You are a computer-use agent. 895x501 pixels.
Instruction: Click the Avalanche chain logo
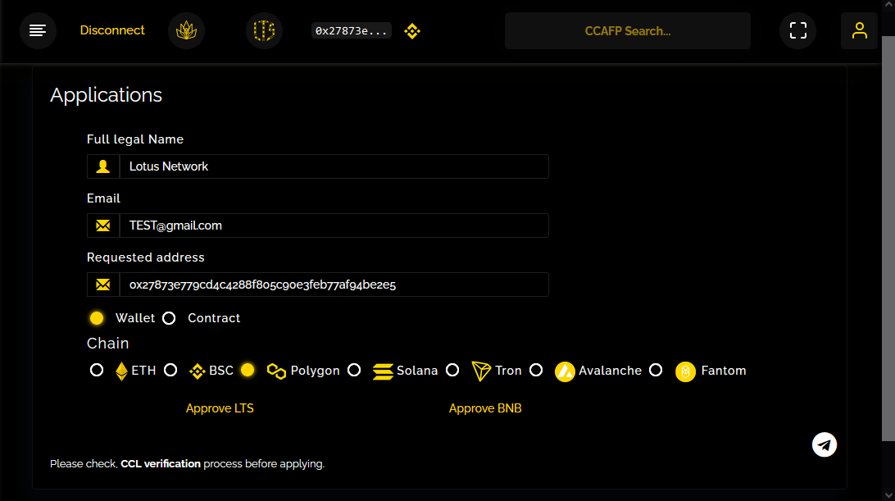[x=565, y=371]
